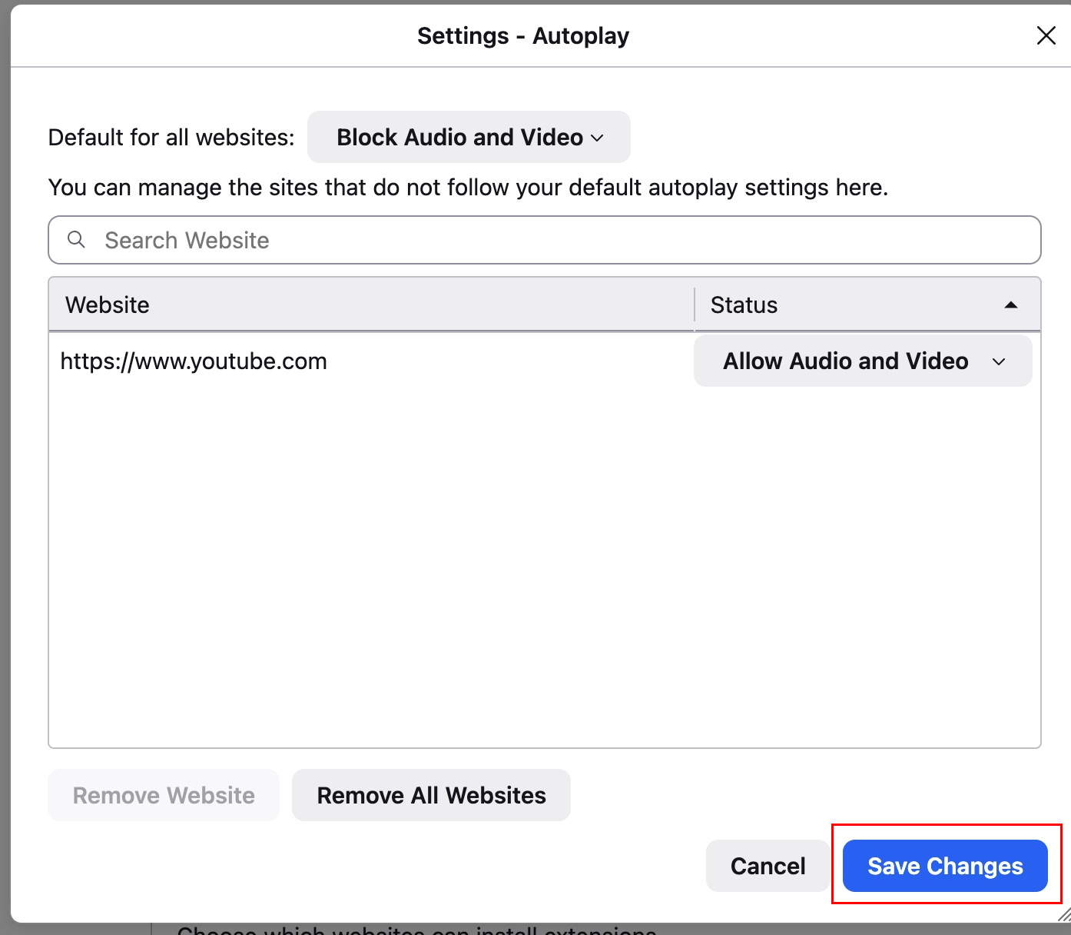Image resolution: width=1071 pixels, height=935 pixels.
Task: Click the Settings - Autoplay title text
Action: point(523,35)
